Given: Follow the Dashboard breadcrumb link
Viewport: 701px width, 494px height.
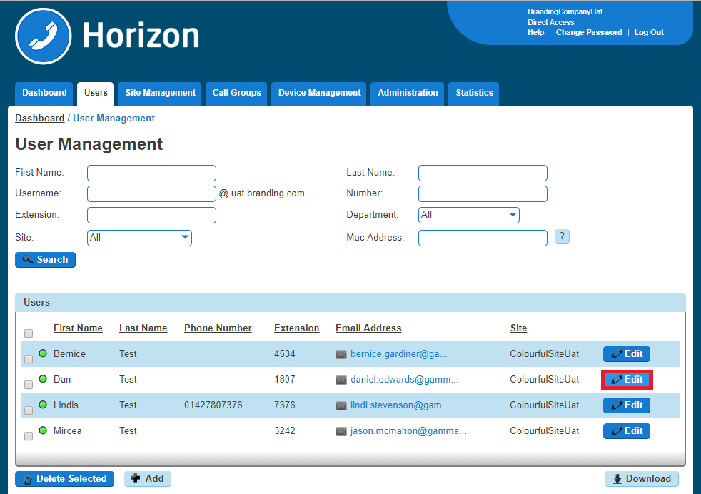Looking at the screenshot, I should (x=40, y=118).
